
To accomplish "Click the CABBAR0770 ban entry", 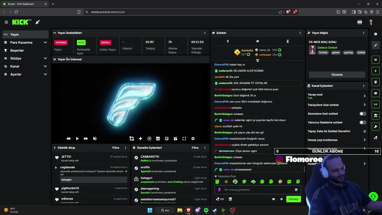I will coord(170,159).
